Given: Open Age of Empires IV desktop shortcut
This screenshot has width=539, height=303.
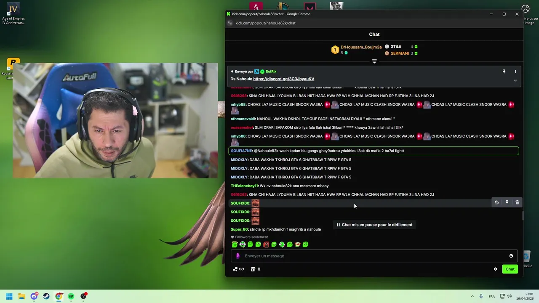Looking at the screenshot, I should 13,14.
